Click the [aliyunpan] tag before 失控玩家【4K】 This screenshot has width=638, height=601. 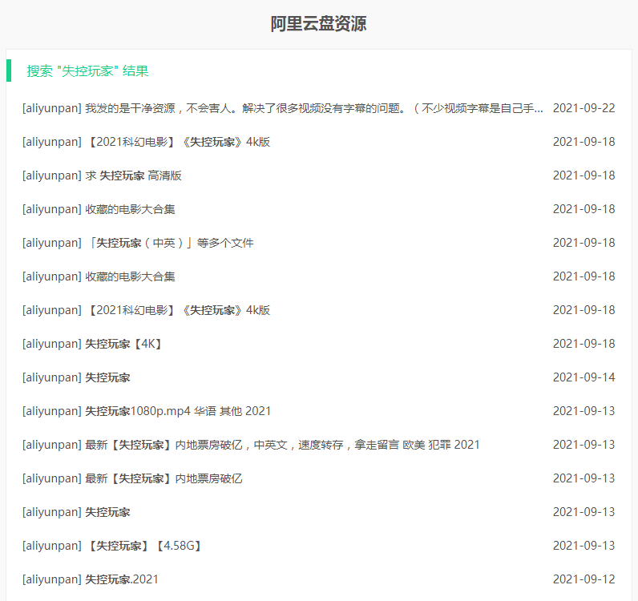pos(52,345)
